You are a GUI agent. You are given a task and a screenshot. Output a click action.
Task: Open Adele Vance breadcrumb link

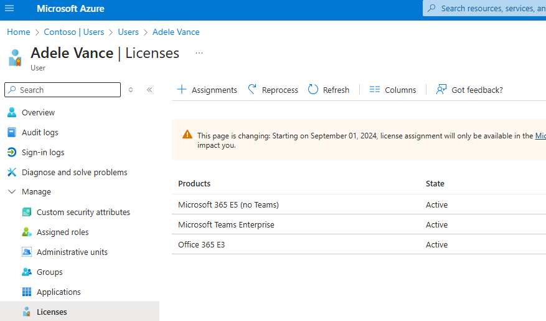[176, 32]
